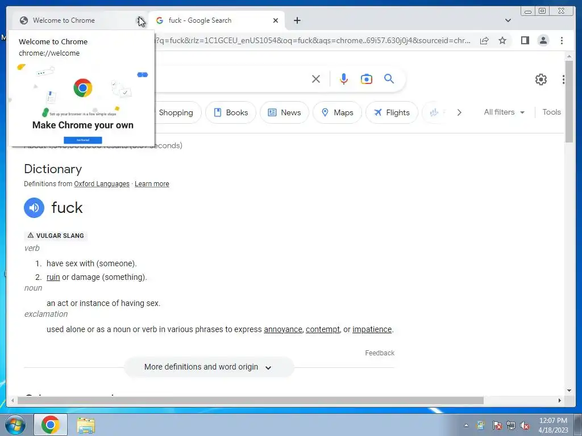Click the horizontal scrollbar thumb
This screenshot has width=582, height=436.
[251, 400]
